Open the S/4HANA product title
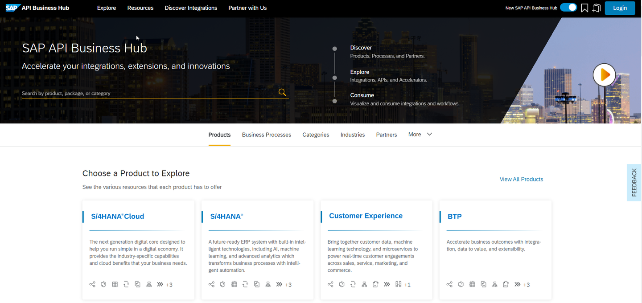The image size is (642, 303). [226, 217]
